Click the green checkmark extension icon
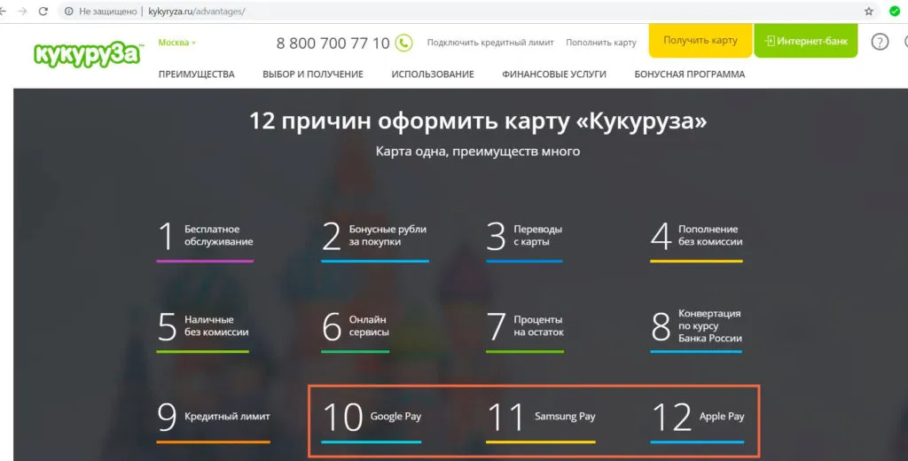The image size is (908, 461). click(895, 11)
